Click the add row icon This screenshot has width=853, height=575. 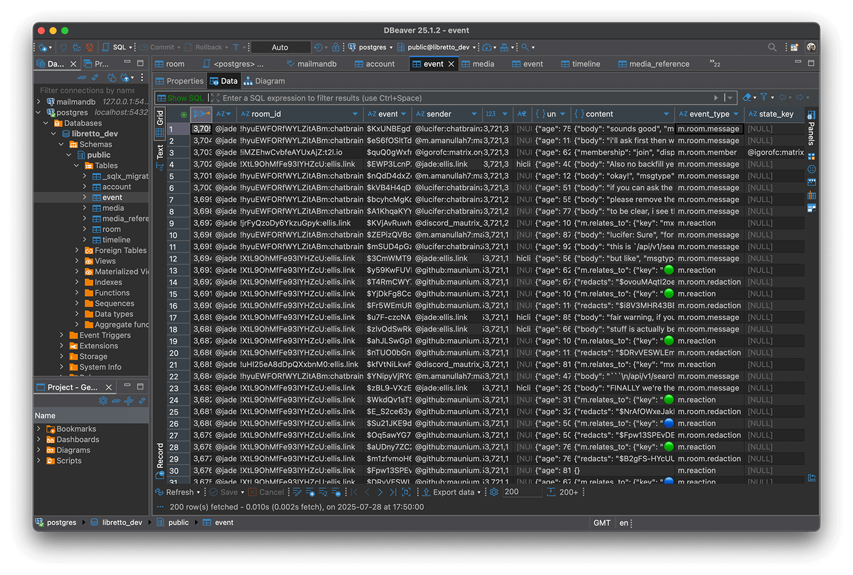click(310, 493)
